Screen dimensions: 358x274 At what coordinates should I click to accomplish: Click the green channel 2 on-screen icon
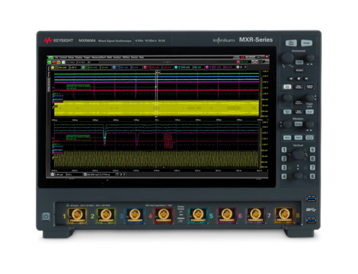(x=83, y=68)
